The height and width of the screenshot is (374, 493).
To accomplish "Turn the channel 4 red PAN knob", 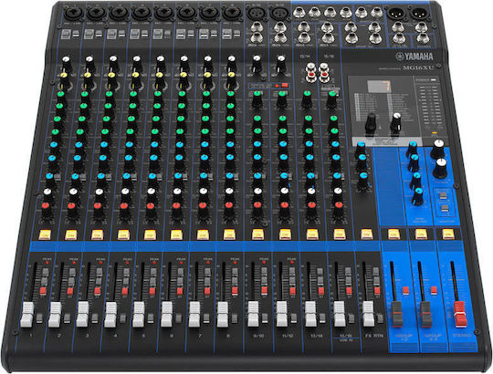I will [124, 207].
